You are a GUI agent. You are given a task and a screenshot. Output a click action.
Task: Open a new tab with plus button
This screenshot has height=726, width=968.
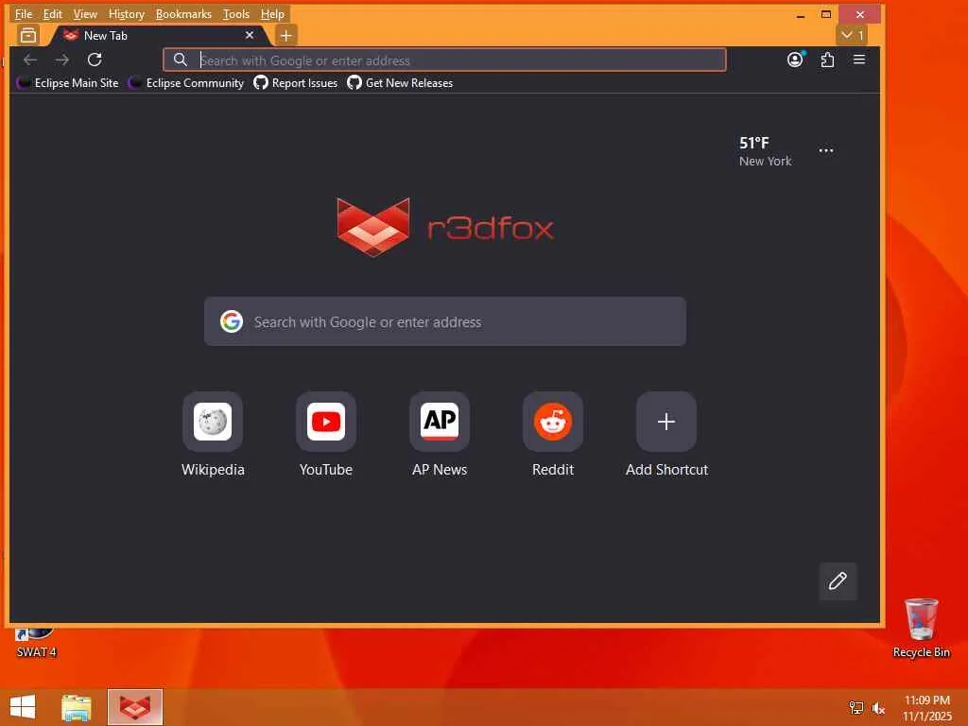[285, 35]
